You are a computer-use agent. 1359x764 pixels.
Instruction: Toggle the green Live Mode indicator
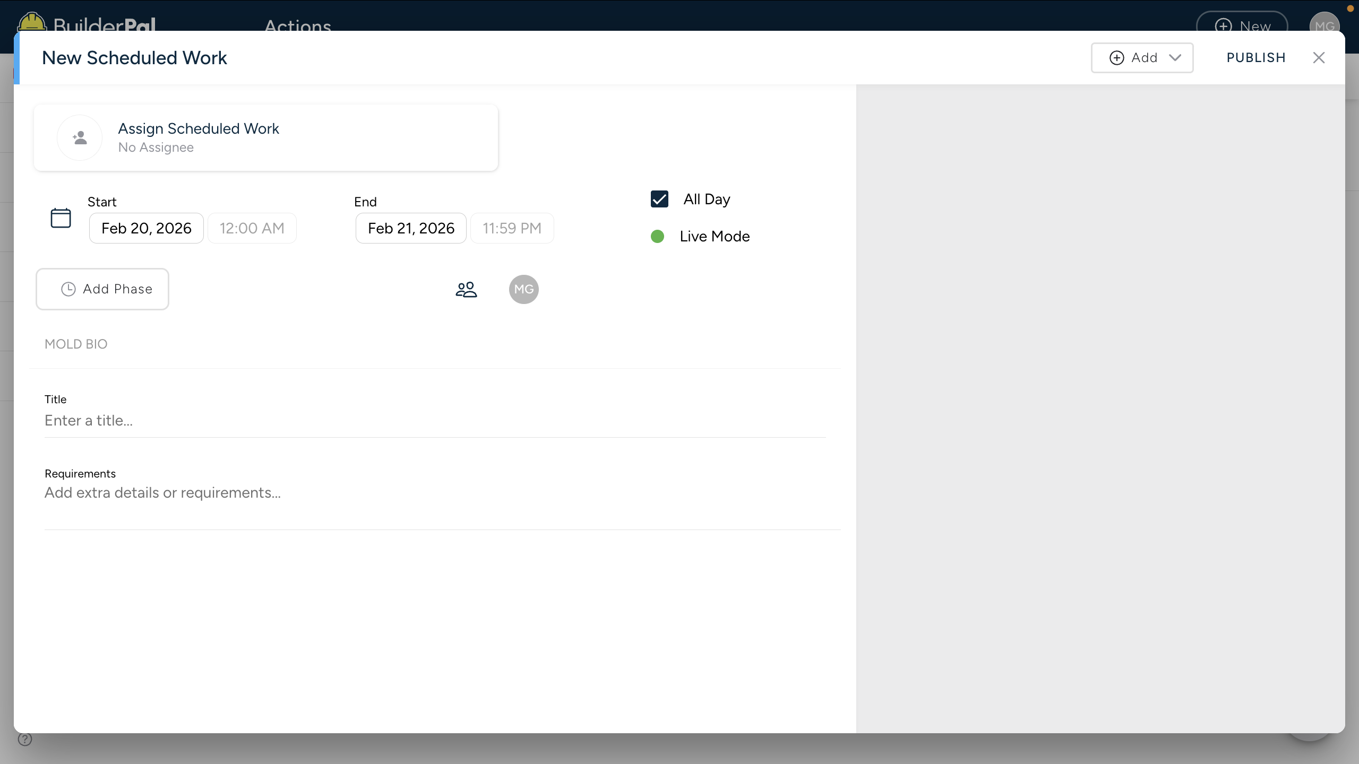657,237
